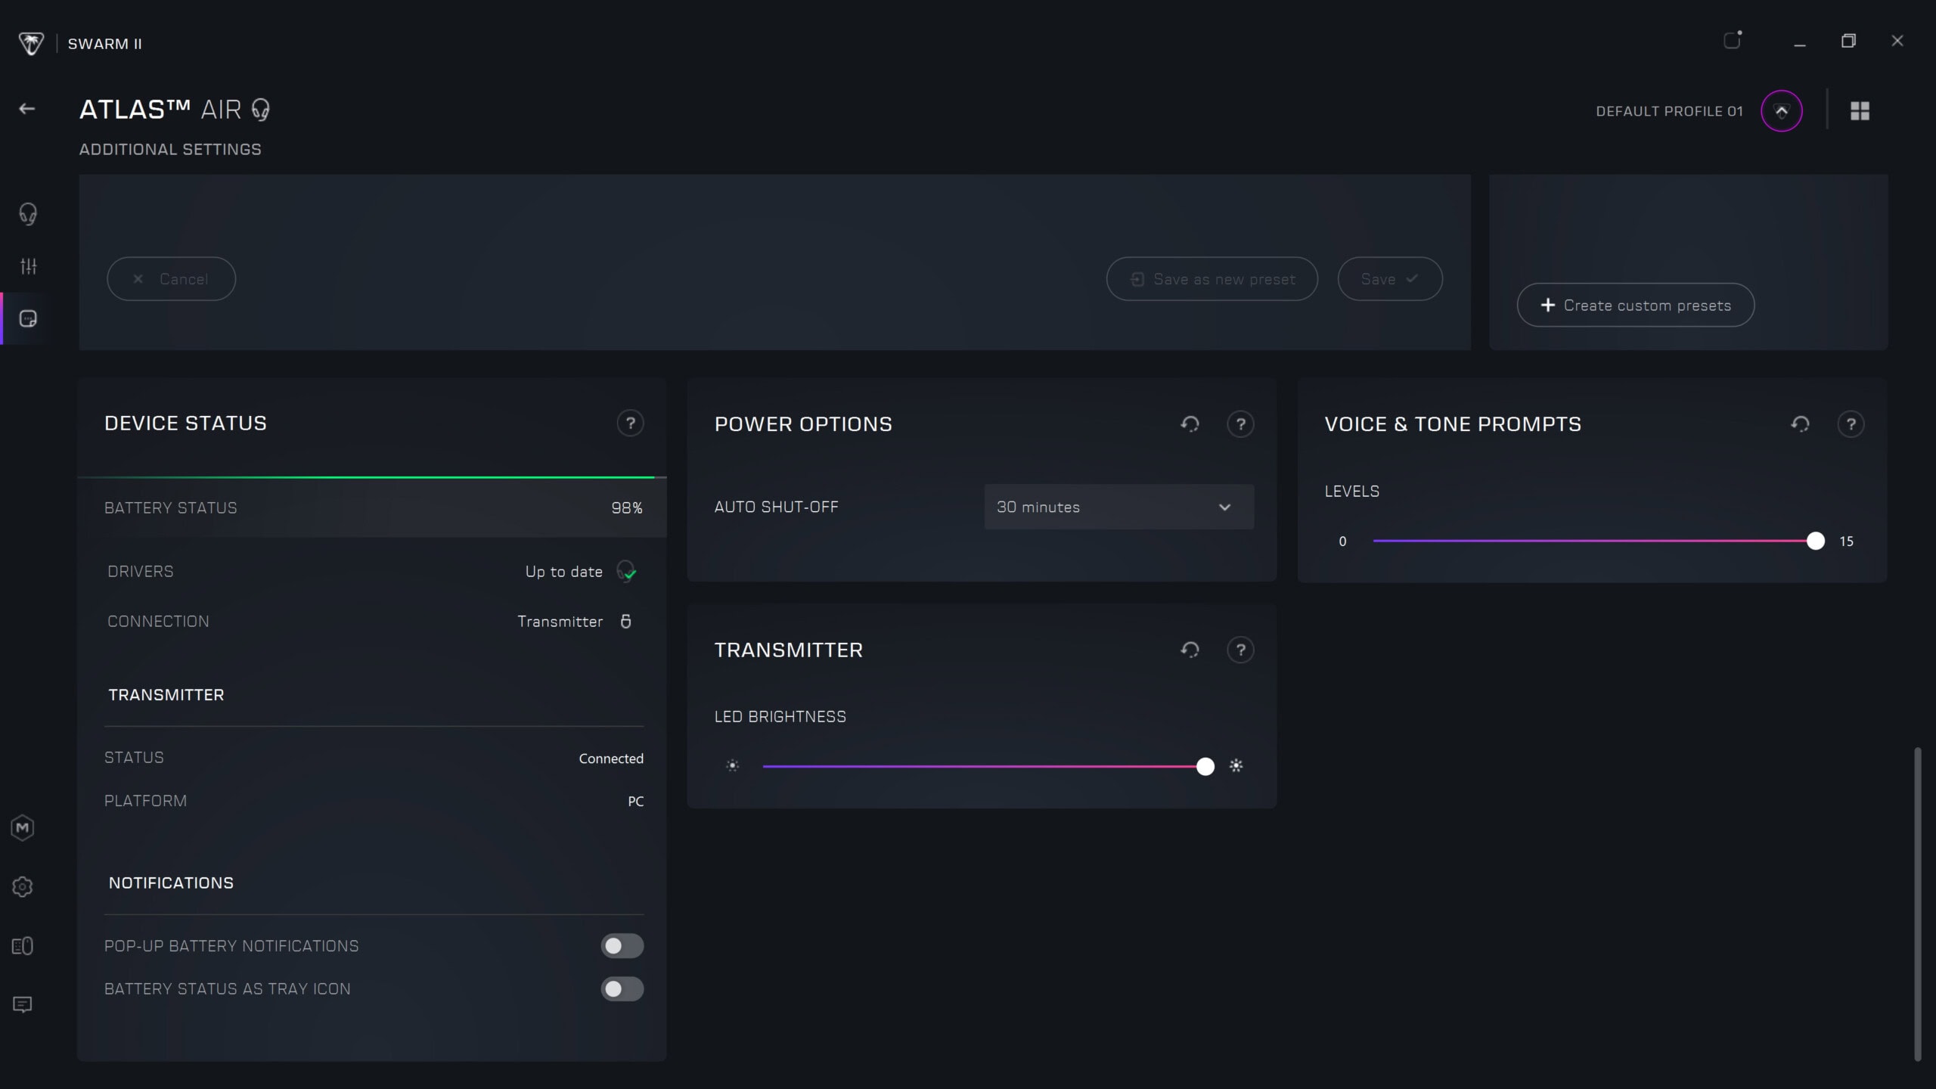
Task: Enable pop-up battery notifications toggle
Action: point(622,946)
